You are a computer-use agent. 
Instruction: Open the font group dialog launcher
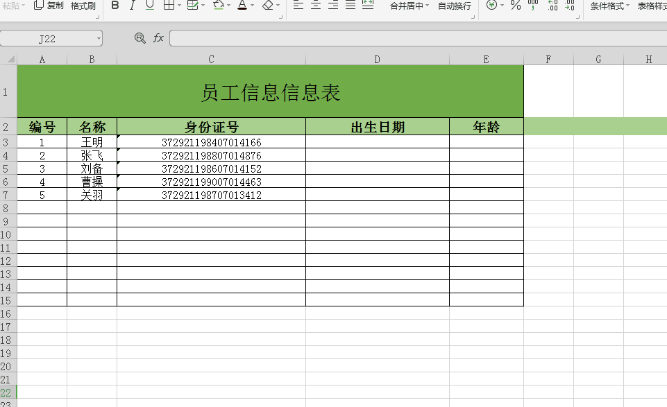tap(280, 17)
